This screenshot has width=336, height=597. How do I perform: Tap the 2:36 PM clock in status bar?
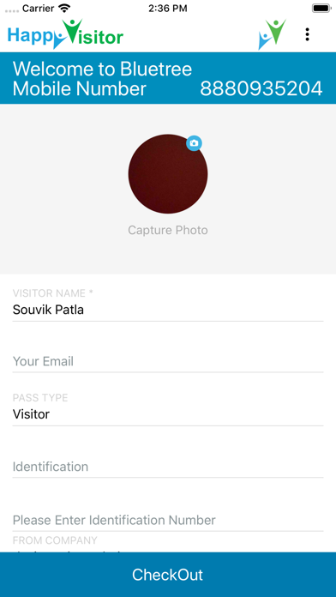(x=168, y=9)
